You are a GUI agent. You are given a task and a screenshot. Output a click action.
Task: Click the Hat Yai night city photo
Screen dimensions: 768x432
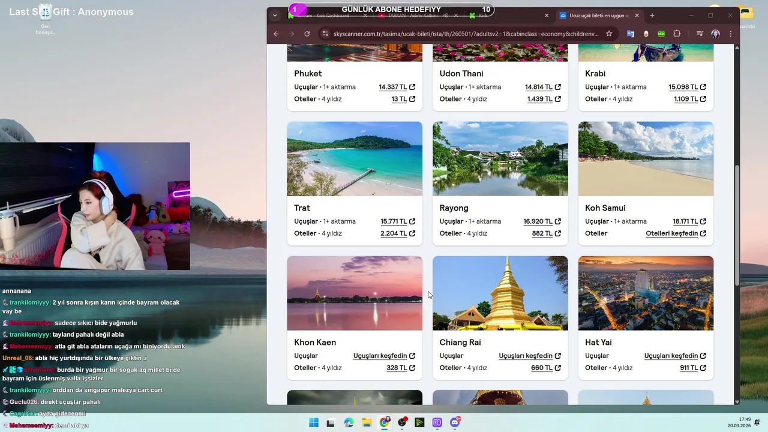(x=646, y=293)
